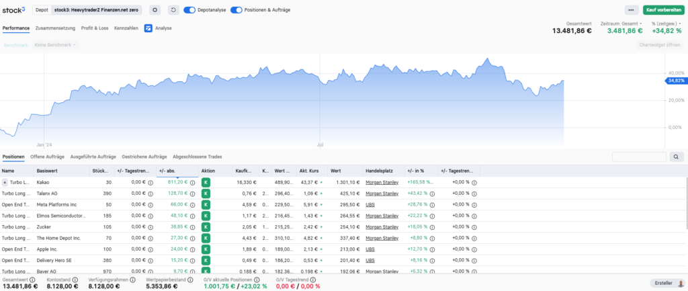Expand the Kakao row plus button
This screenshot has height=291, width=688.
point(5,182)
